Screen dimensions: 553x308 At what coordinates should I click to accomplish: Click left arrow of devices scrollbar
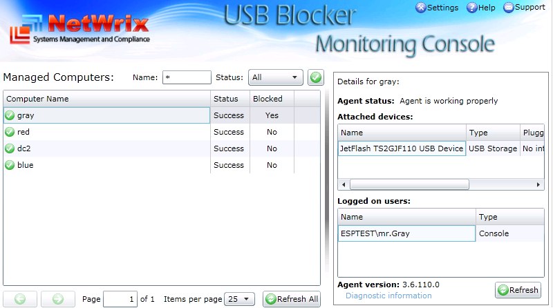click(x=344, y=184)
